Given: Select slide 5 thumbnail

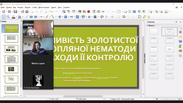Looking at the screenshot, I should click(x=11, y=69).
